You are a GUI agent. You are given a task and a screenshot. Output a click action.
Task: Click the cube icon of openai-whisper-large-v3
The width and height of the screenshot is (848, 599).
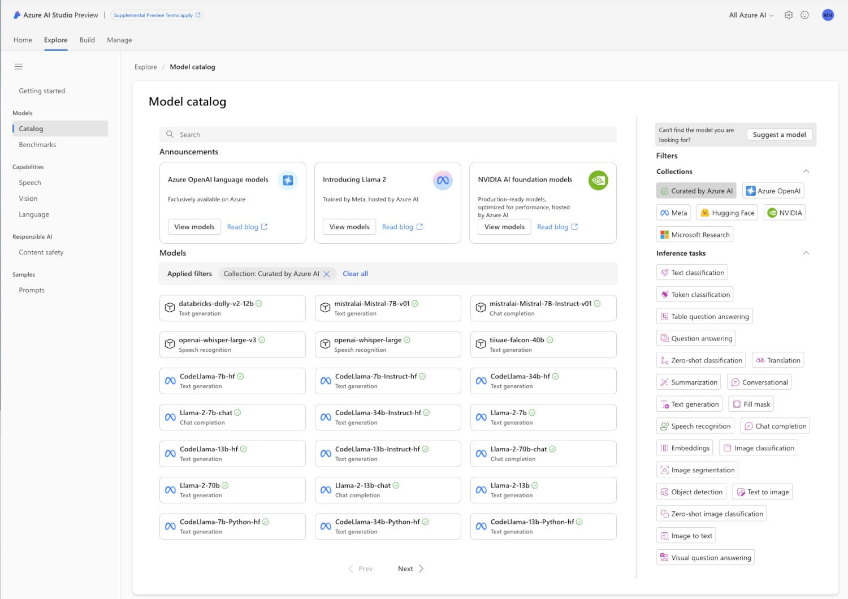point(170,344)
